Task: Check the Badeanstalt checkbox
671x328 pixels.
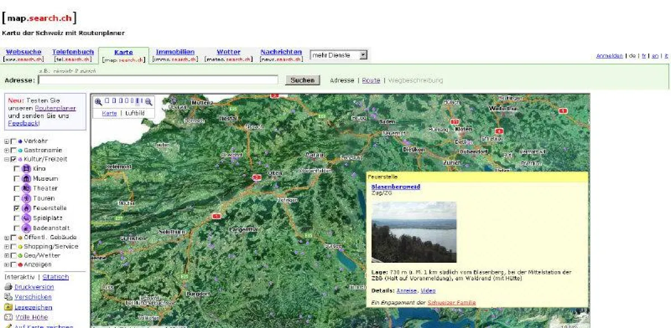Action: point(17,228)
